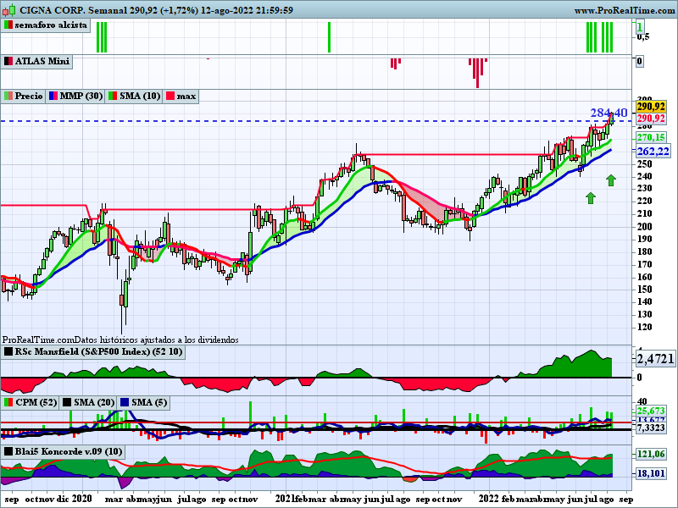Click the RSc Mansfield black icon
Image resolution: width=678 pixels, height=508 pixels.
click(8, 351)
